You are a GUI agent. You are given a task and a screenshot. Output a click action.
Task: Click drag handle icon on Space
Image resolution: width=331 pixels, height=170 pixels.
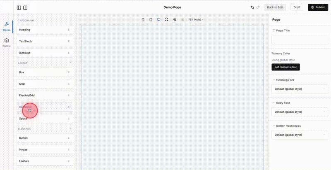68,119
